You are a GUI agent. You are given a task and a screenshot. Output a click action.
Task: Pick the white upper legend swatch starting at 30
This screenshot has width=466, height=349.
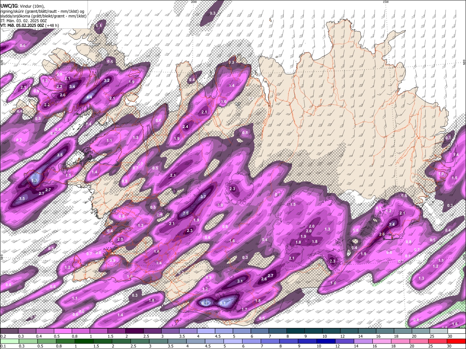(456, 331)
